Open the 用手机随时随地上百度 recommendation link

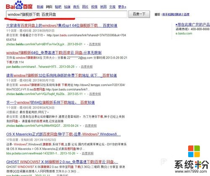176,14
